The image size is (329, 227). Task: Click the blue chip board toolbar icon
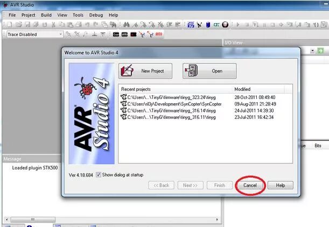[191, 25]
